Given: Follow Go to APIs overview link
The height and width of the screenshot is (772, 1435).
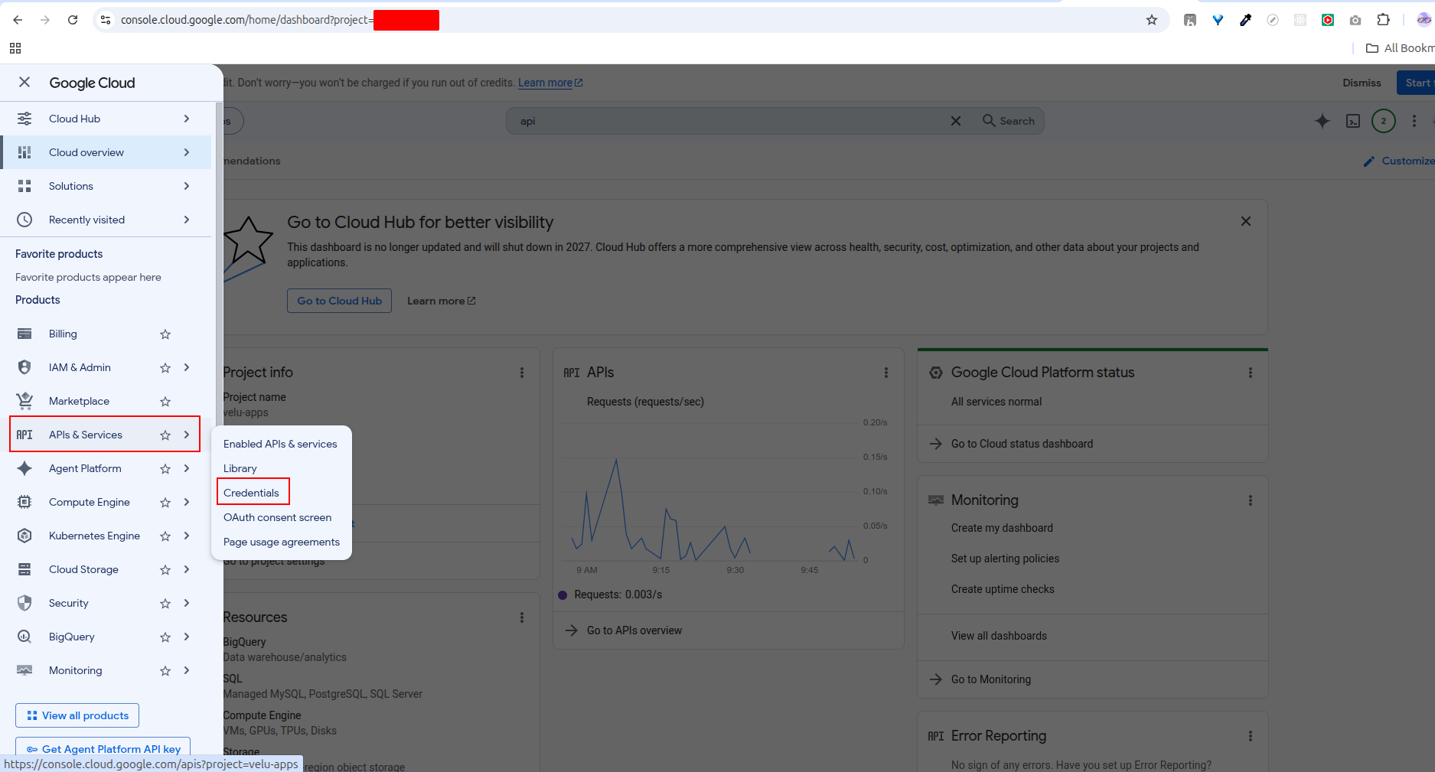Looking at the screenshot, I should pyautogui.click(x=634, y=630).
